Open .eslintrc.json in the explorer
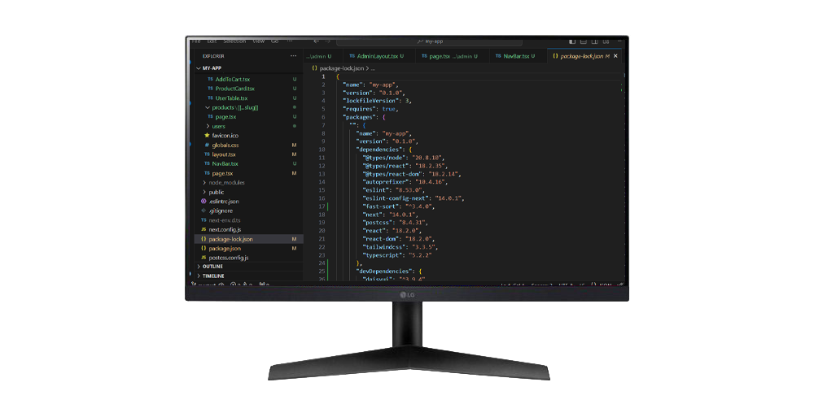 (248, 202)
